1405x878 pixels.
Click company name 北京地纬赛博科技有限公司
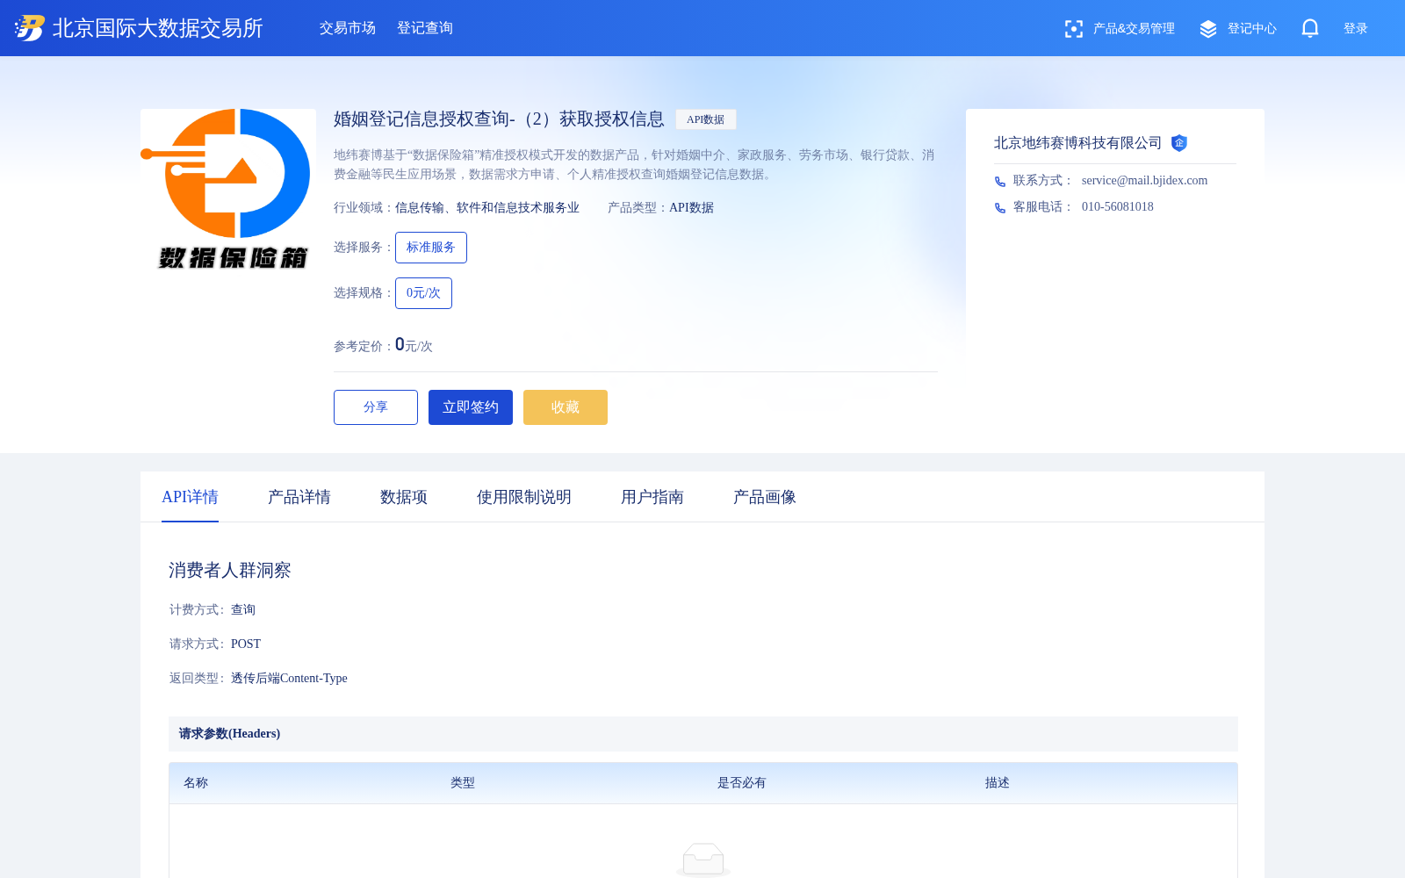[1078, 143]
